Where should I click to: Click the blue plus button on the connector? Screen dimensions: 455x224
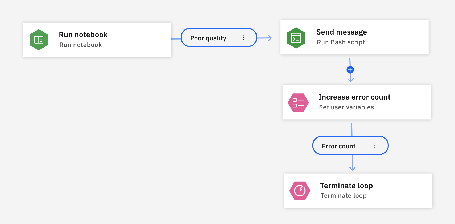350,70
